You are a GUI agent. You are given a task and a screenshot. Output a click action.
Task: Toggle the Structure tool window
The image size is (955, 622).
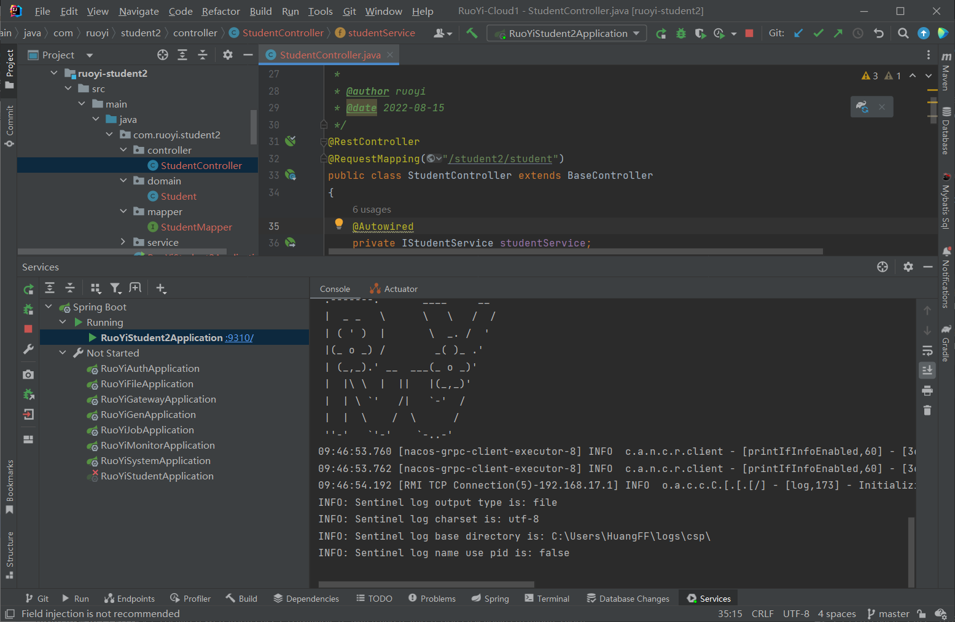click(9, 555)
